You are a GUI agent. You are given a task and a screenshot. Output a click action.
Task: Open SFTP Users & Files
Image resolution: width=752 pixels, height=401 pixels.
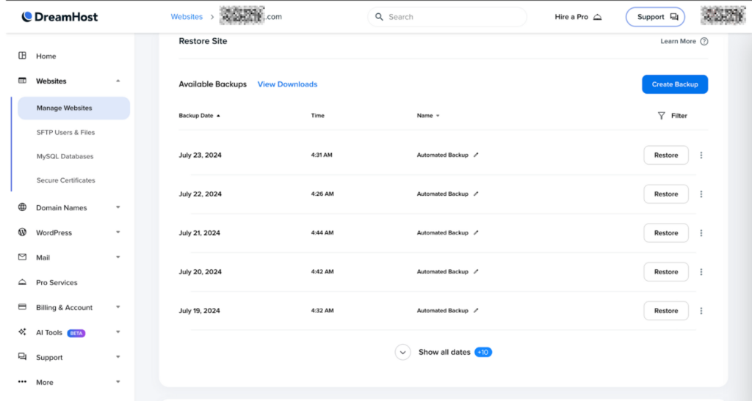click(65, 133)
